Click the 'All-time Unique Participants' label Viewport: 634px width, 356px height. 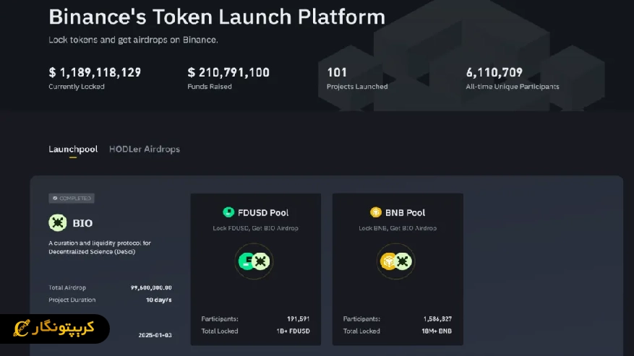click(x=513, y=87)
